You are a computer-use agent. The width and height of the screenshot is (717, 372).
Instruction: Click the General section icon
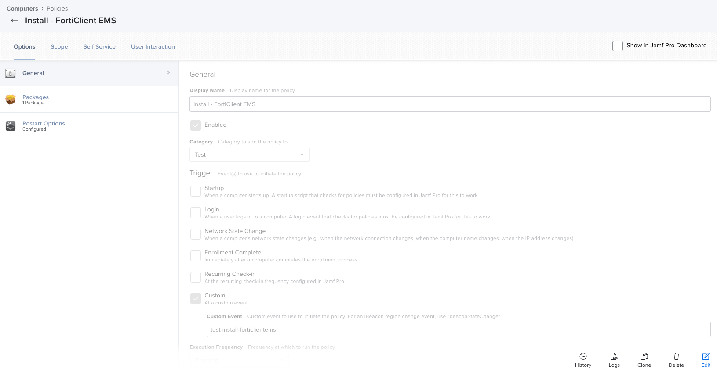(x=11, y=73)
